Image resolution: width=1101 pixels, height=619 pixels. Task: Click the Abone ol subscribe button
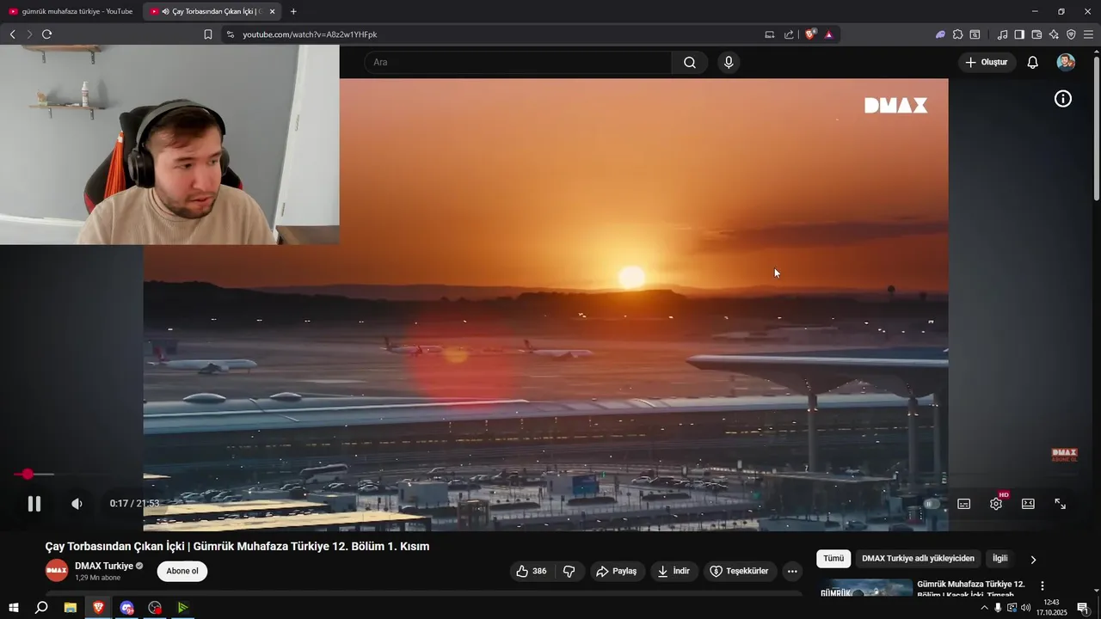tap(182, 571)
